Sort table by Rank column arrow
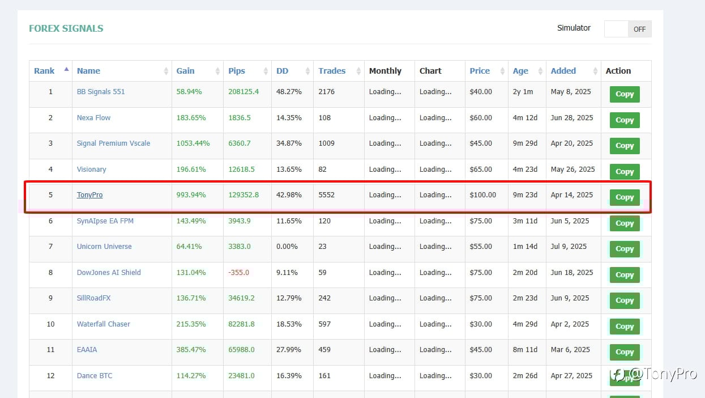This screenshot has height=398, width=705. pyautogui.click(x=66, y=69)
